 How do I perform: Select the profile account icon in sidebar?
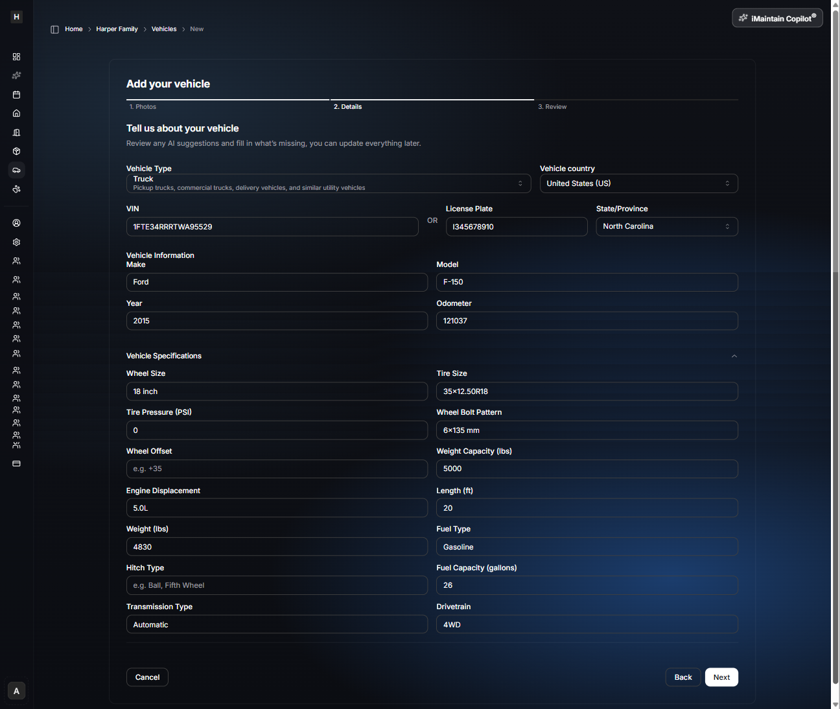(16, 222)
